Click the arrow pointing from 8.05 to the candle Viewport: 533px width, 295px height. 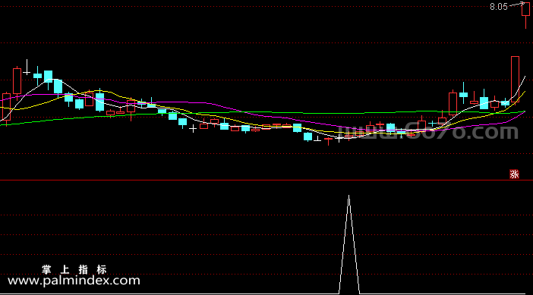point(517,5)
